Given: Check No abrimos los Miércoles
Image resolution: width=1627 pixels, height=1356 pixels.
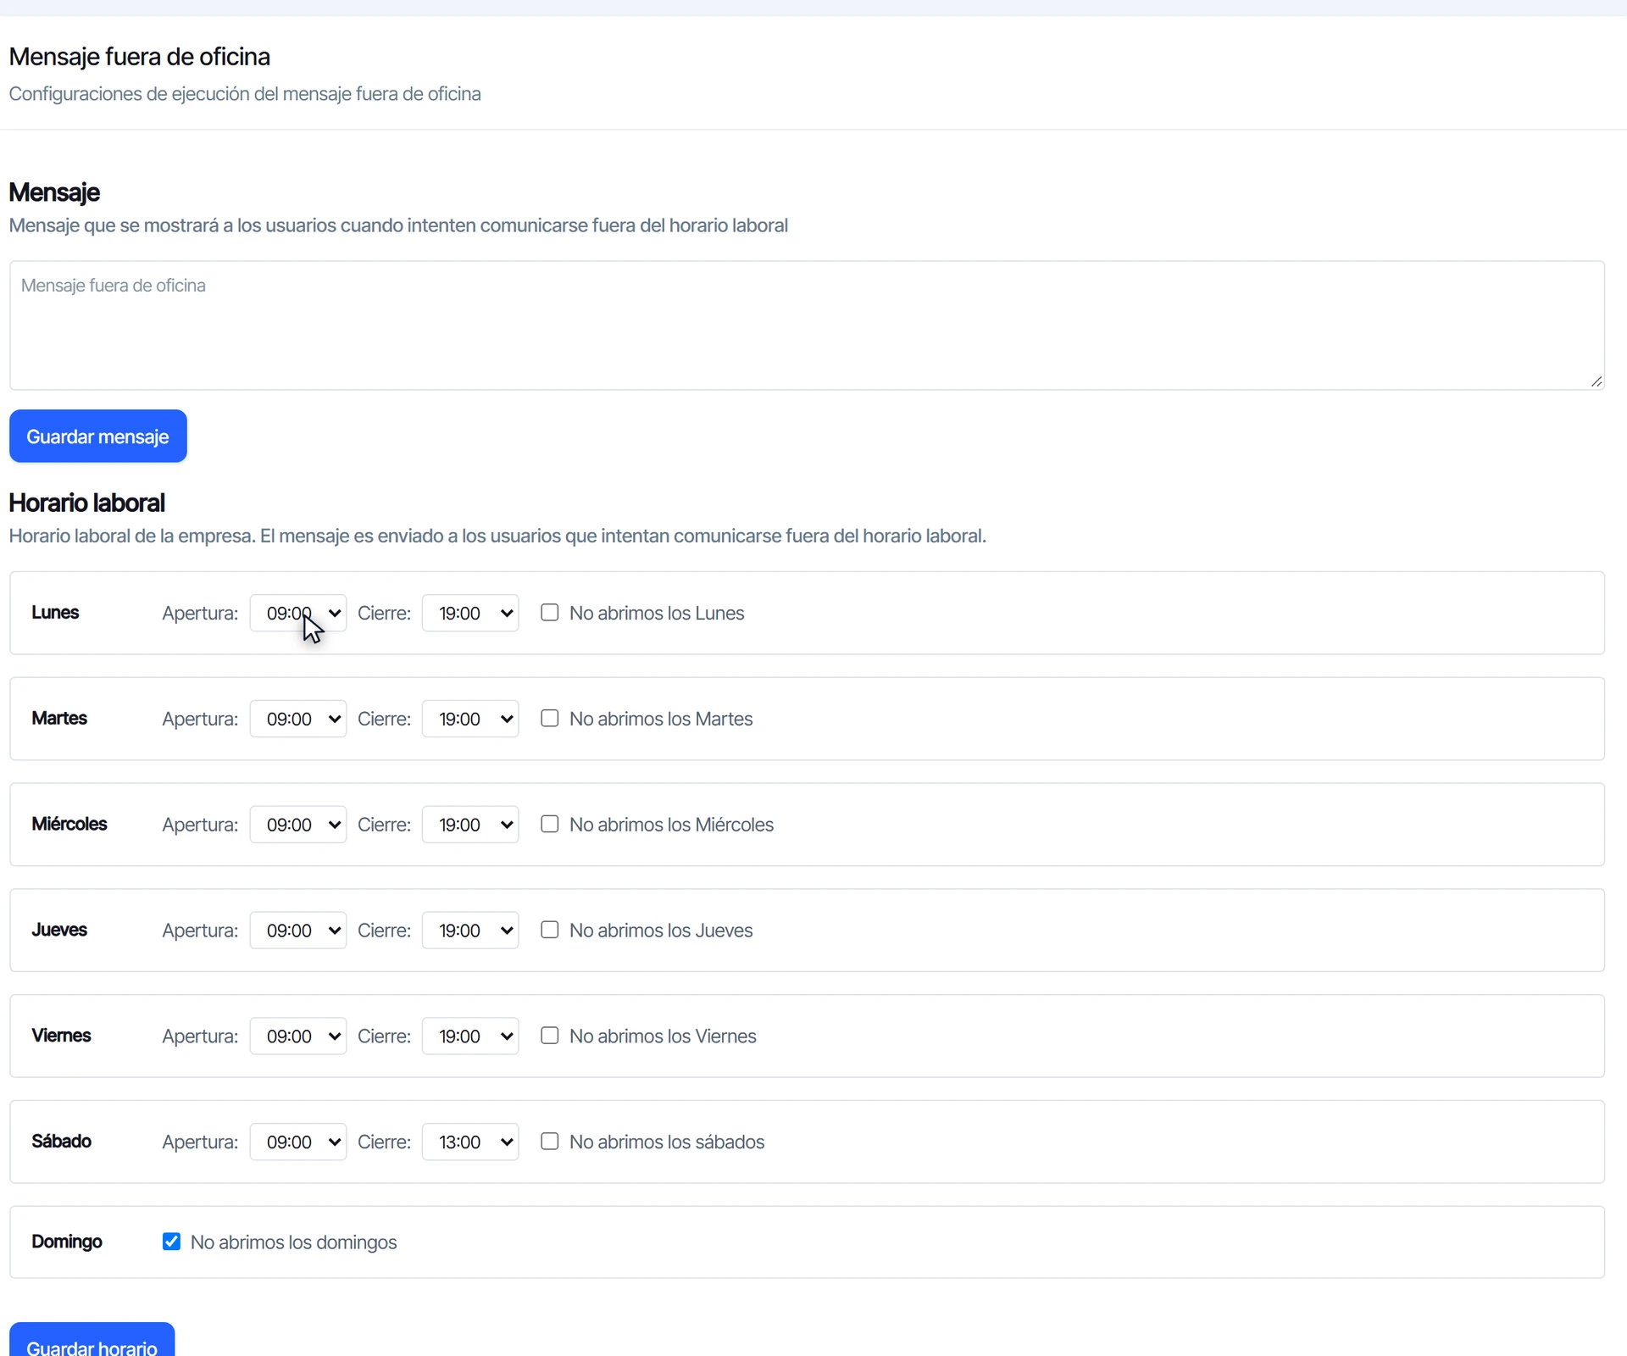Looking at the screenshot, I should pyautogui.click(x=550, y=825).
